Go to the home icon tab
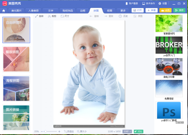Screen dimensions: 188x135 (x=4, y=11)
